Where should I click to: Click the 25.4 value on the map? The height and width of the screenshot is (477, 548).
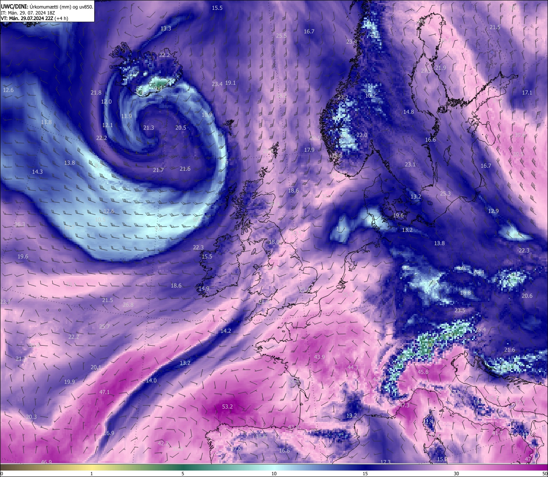pyautogui.click(x=480, y=329)
